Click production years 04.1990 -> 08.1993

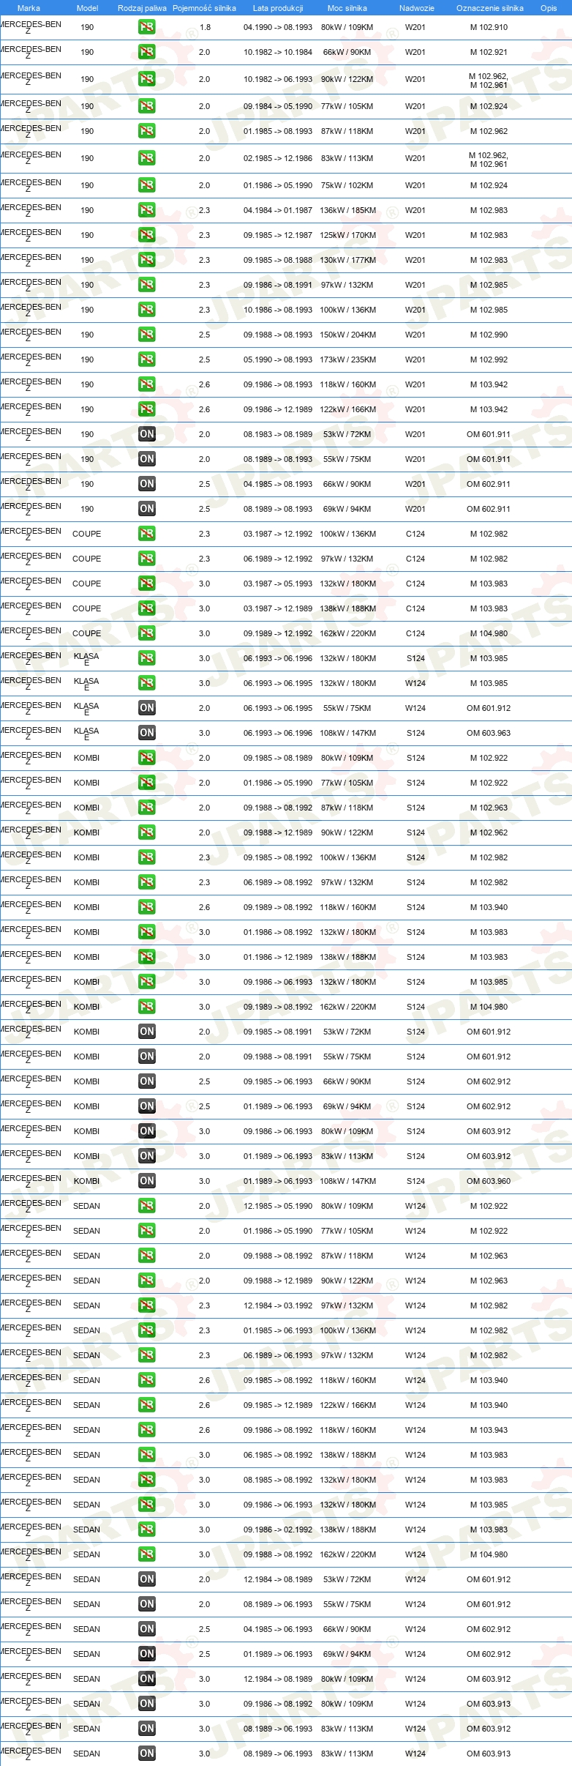[278, 27]
